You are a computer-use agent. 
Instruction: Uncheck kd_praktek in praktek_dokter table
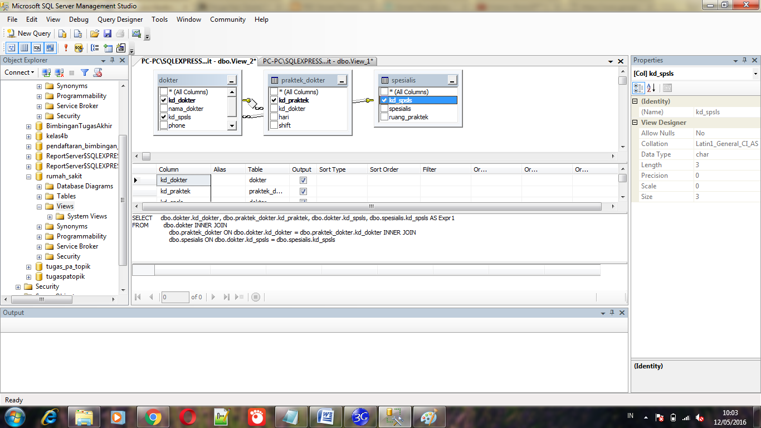click(274, 100)
